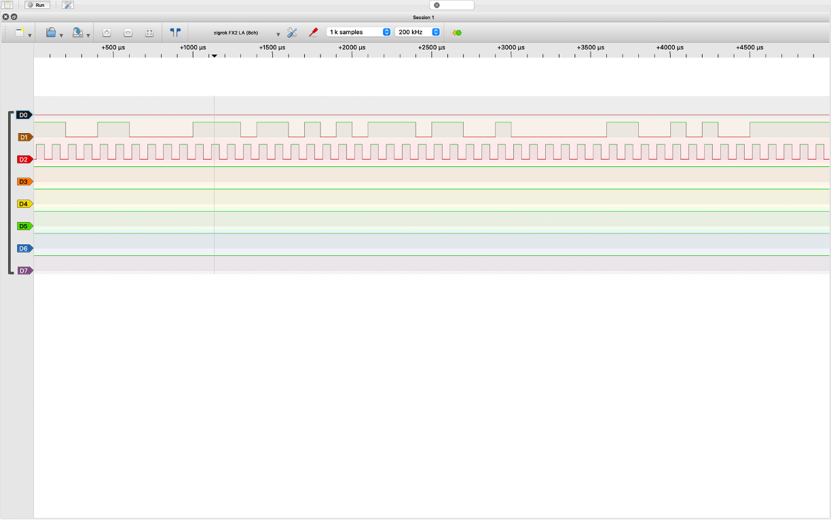Click the zoom-to-fit toolbar icon
The width and height of the screenshot is (831, 520).
tap(149, 33)
